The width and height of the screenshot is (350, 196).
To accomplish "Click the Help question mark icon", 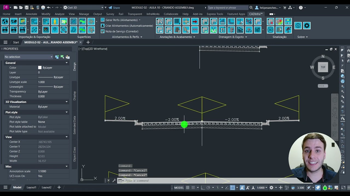I will coord(301,8).
